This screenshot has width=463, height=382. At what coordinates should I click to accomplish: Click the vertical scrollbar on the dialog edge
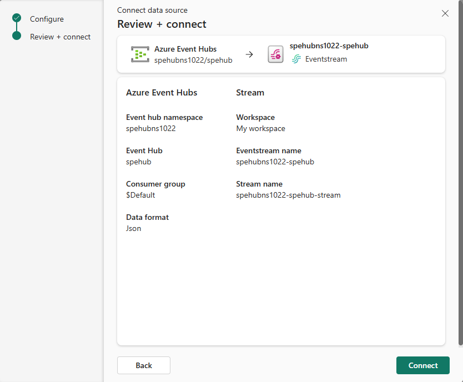[x=461, y=173]
